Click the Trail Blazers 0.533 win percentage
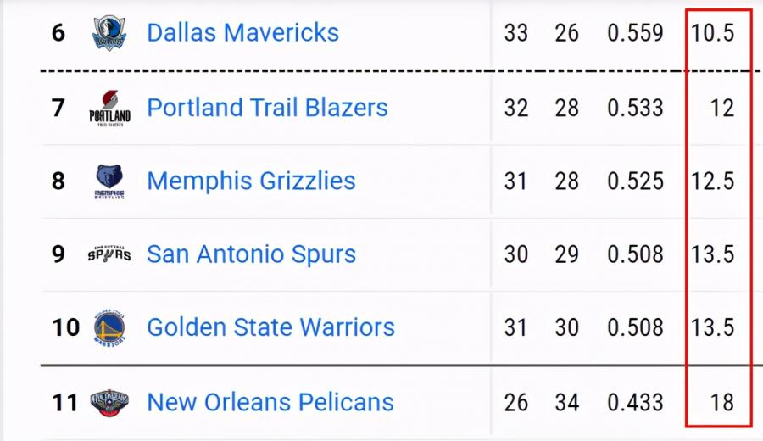 [635, 108]
